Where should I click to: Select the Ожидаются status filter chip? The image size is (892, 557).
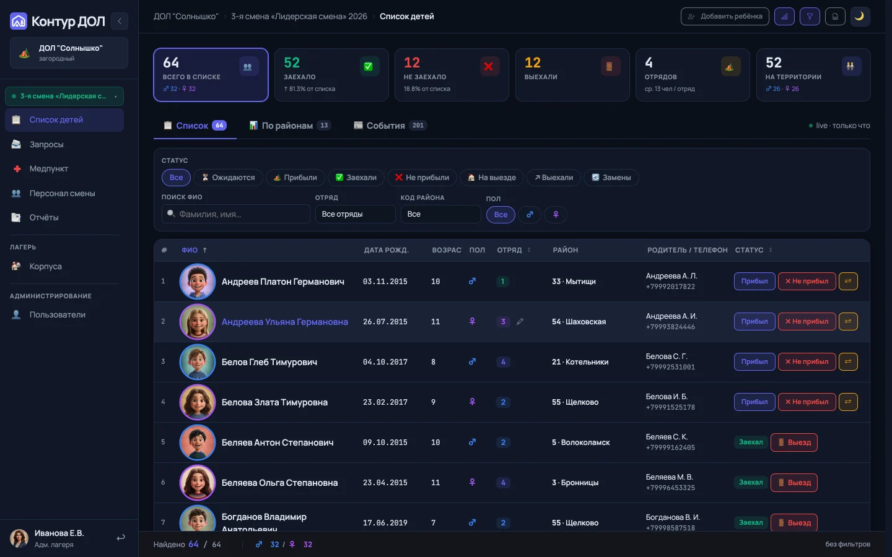(x=229, y=178)
